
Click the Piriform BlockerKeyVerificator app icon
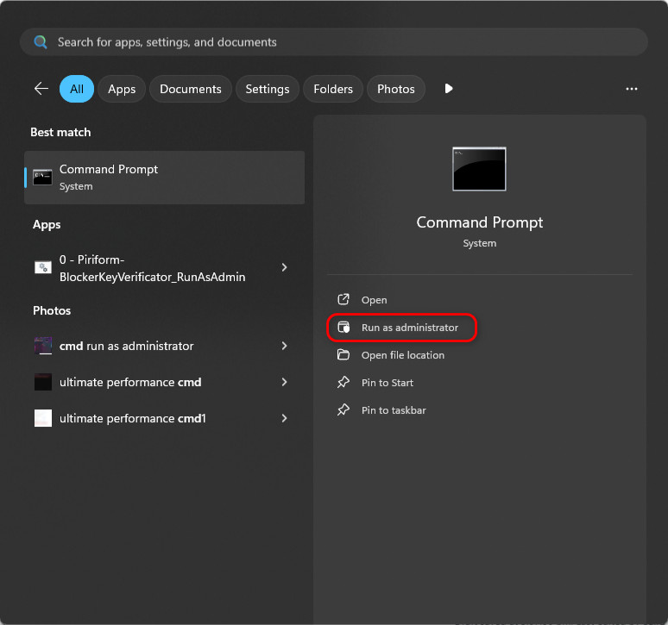click(x=42, y=268)
